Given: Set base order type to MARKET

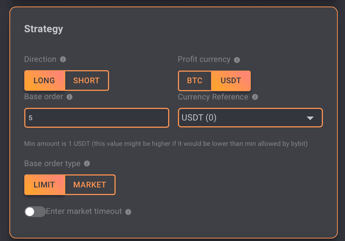Looking at the screenshot, I should tap(90, 185).
